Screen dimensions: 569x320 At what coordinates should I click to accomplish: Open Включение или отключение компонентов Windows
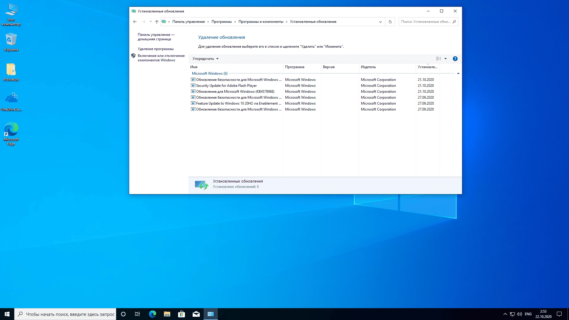click(x=161, y=58)
